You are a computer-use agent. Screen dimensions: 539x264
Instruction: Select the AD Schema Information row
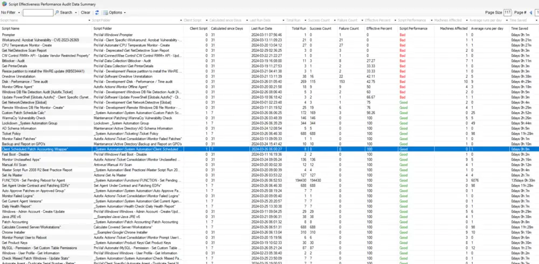point(269,128)
